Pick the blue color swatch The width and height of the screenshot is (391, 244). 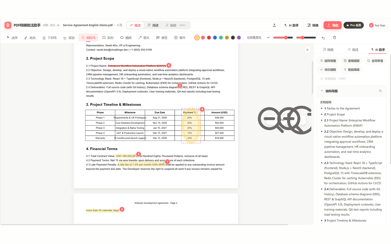coord(215,38)
